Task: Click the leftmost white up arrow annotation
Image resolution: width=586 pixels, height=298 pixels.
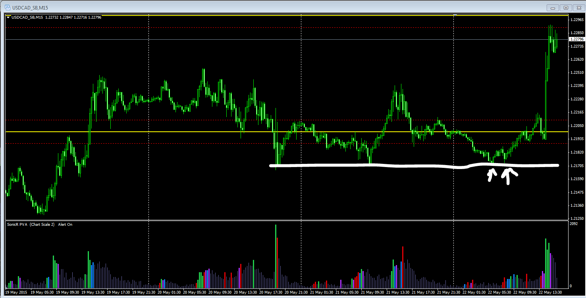Action: coord(492,173)
